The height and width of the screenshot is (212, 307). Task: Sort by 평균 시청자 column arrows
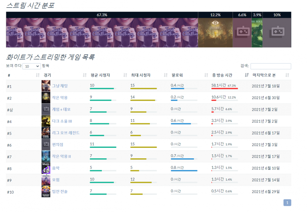125,75
